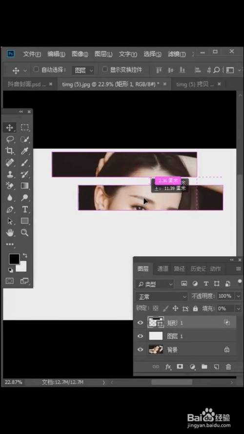This screenshot has height=434, width=244.
Task: Click the foreground color swatch
Action: [x=14, y=259]
